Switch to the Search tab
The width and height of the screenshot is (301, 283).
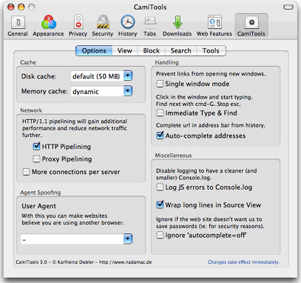pos(181,50)
